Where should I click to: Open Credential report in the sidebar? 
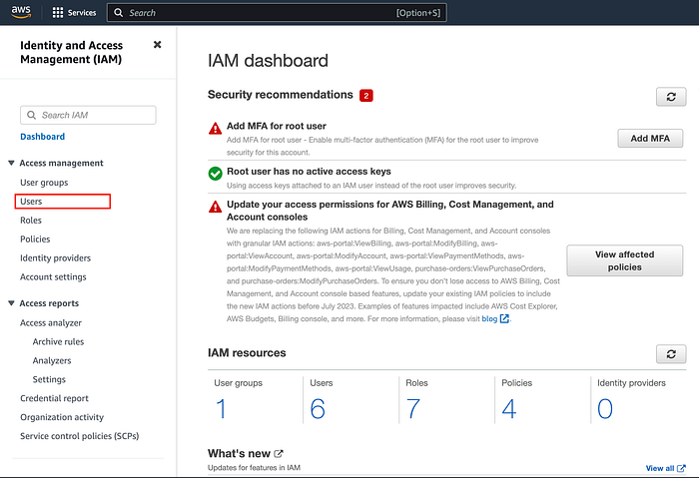coord(54,398)
